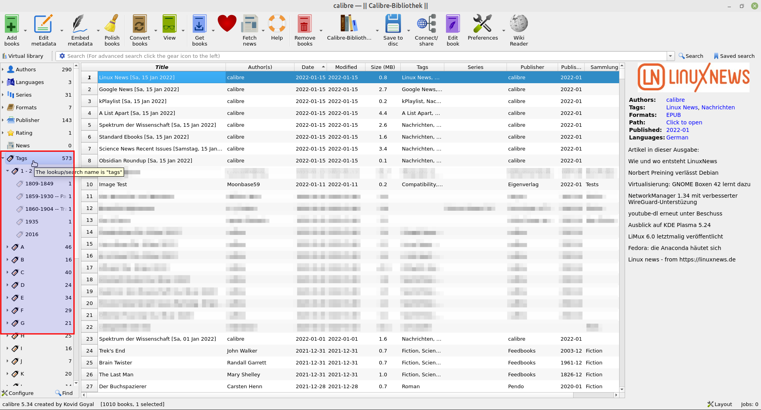Click the Embed metadata quill icon
Viewport: 761px width, 410px height.
80,24
